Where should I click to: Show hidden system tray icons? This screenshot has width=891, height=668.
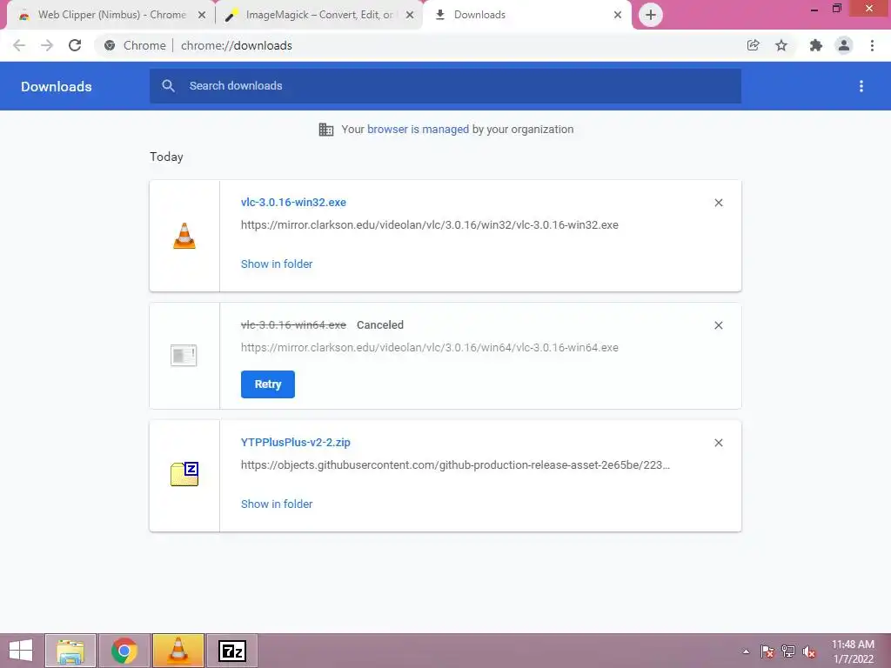click(746, 651)
